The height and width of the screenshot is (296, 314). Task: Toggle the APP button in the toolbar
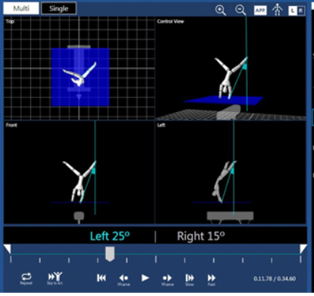click(260, 11)
